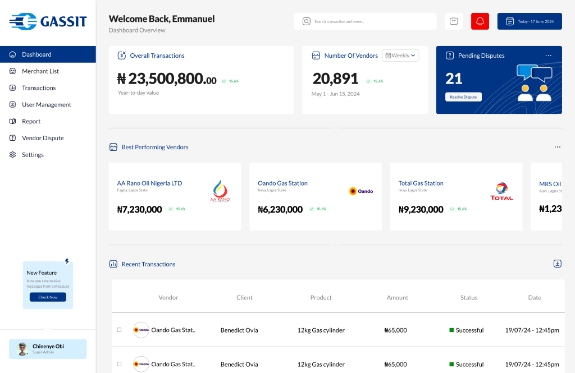Click the lightning bolt icon on New Feature card
This screenshot has width=575, height=373.
67,261
